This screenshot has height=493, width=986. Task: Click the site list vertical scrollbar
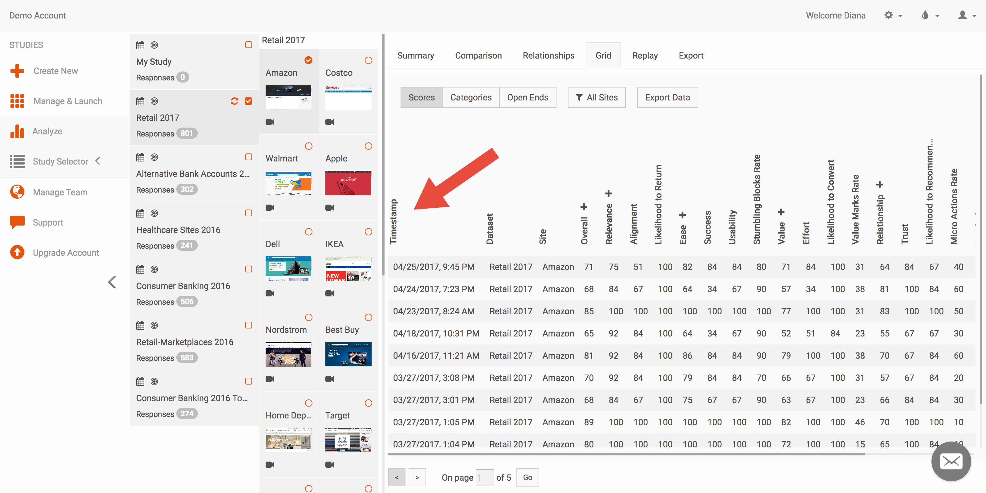(x=383, y=154)
